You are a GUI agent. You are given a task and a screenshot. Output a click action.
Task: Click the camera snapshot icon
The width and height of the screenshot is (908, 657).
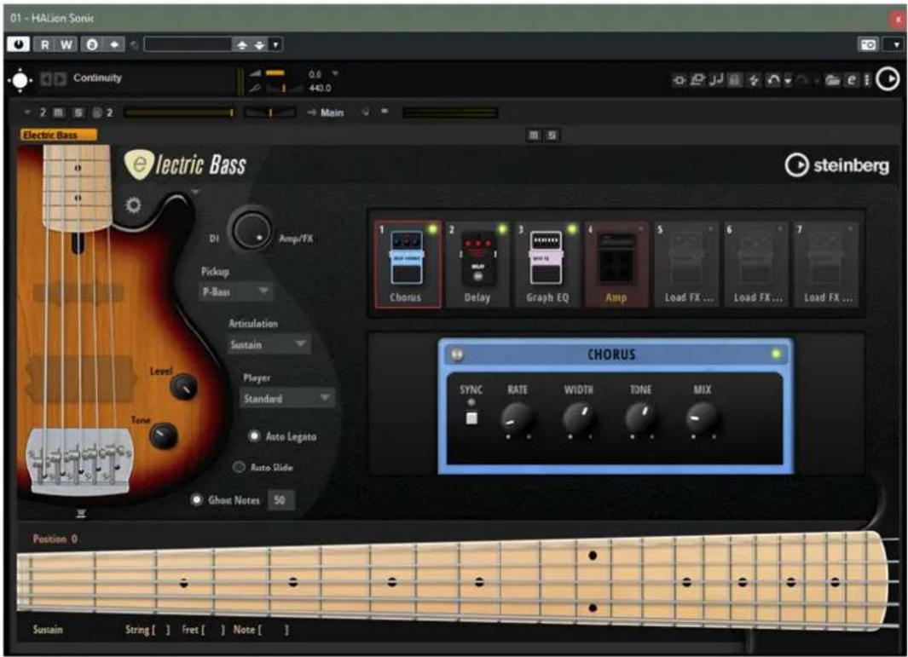pyautogui.click(x=868, y=44)
